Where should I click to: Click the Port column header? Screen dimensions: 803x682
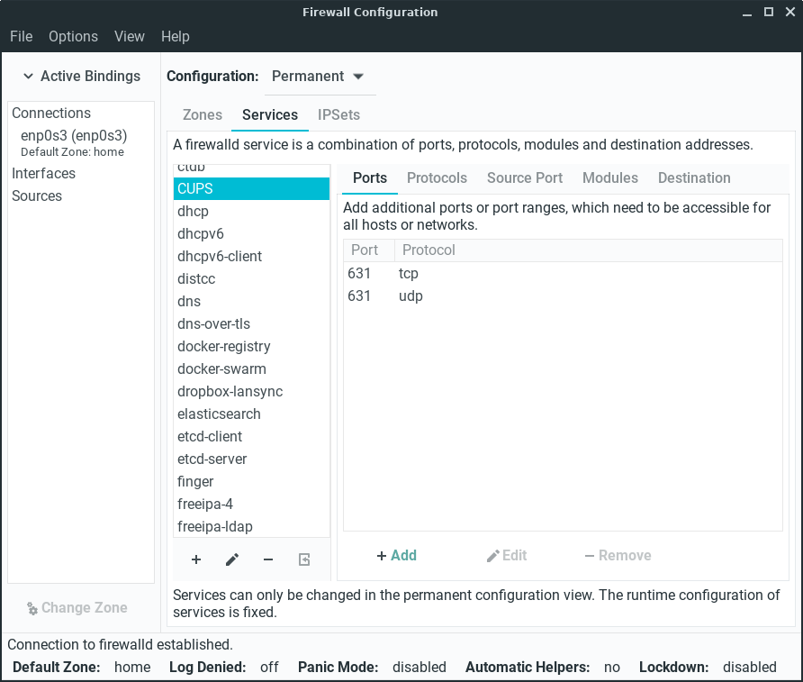tap(365, 250)
